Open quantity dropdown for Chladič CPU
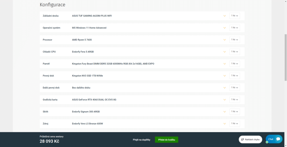The height and width of the screenshot is (147, 287). tap(235, 52)
